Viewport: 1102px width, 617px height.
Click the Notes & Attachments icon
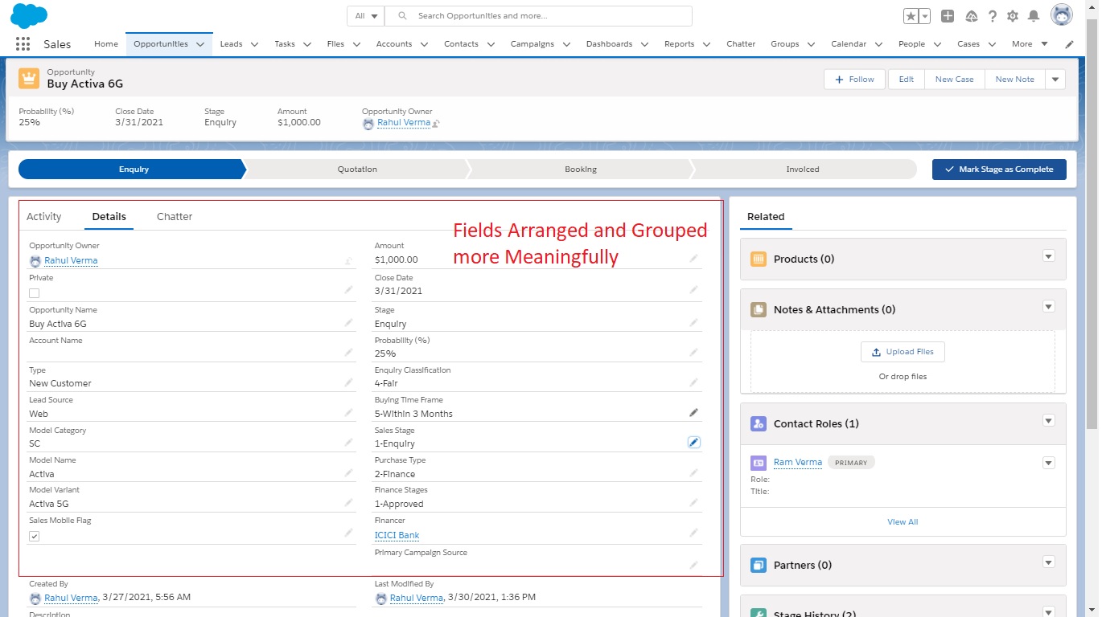[x=758, y=309]
